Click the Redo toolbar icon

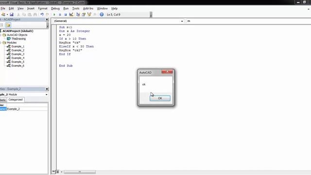[x=48, y=15]
